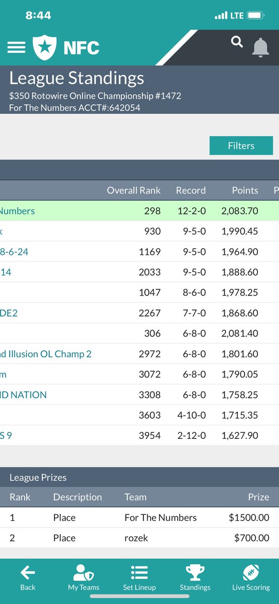
Task: Open the hamburger navigation menu
Action: tap(16, 47)
